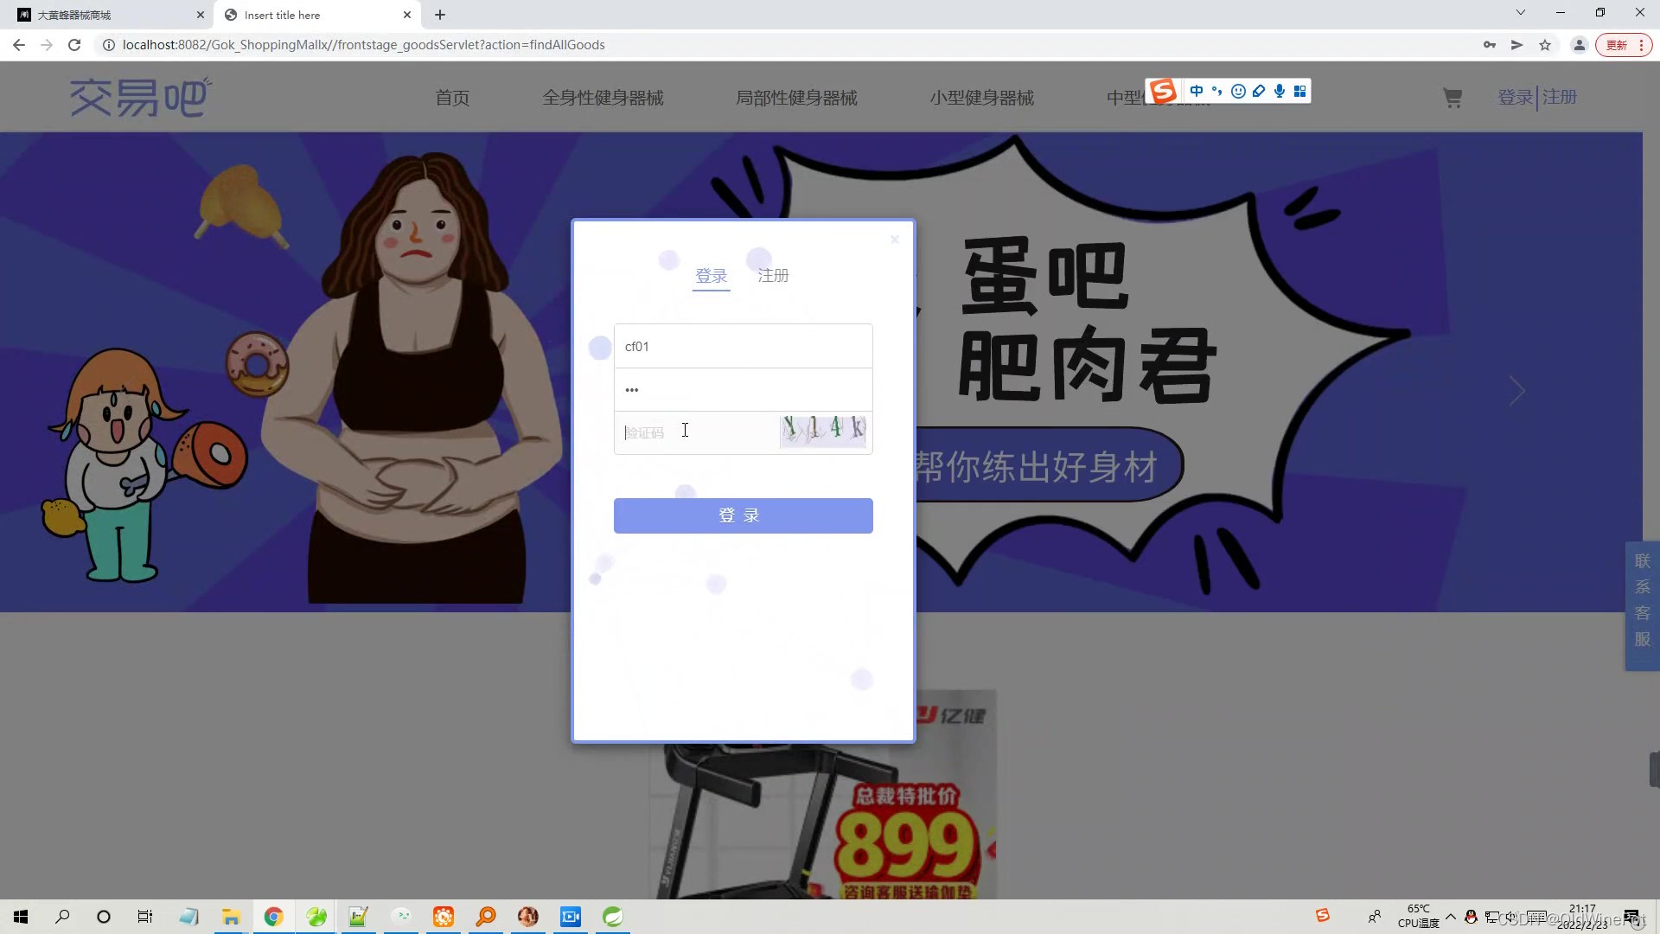Screen dimensions: 1660x934
Task: Close the login dialog with X
Action: [895, 240]
